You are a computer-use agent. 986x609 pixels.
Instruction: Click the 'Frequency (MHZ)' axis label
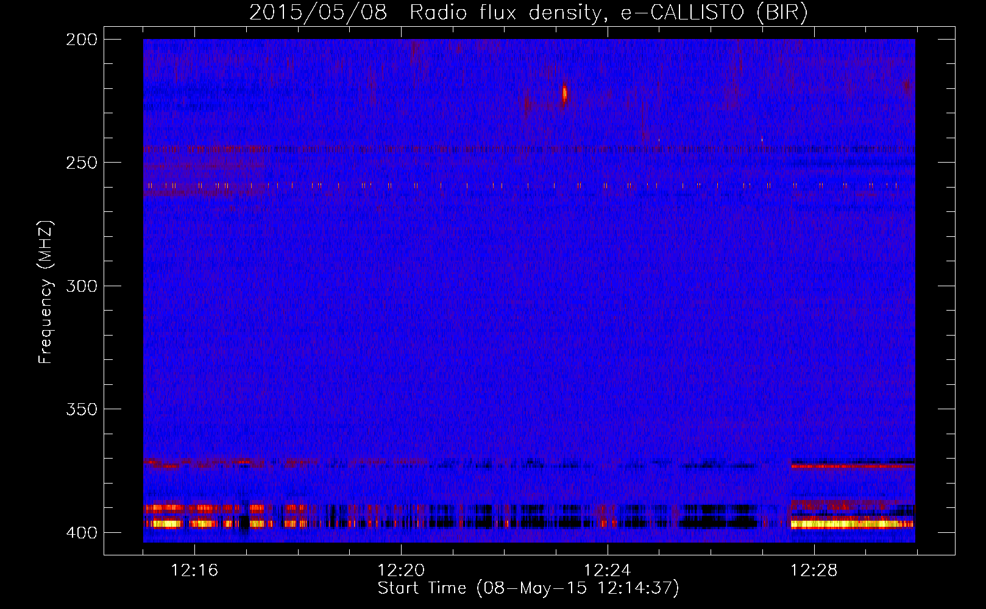click(46, 292)
